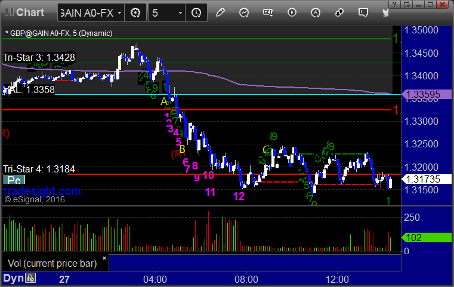This screenshot has width=454, height=287.
Task: Open the tradesight.com link
Action: (x=42, y=191)
